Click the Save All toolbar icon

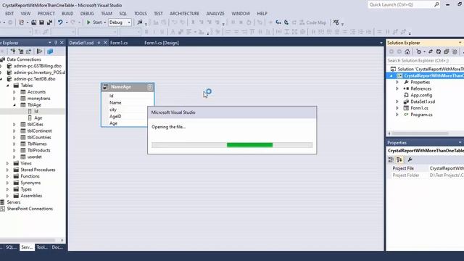(49, 22)
